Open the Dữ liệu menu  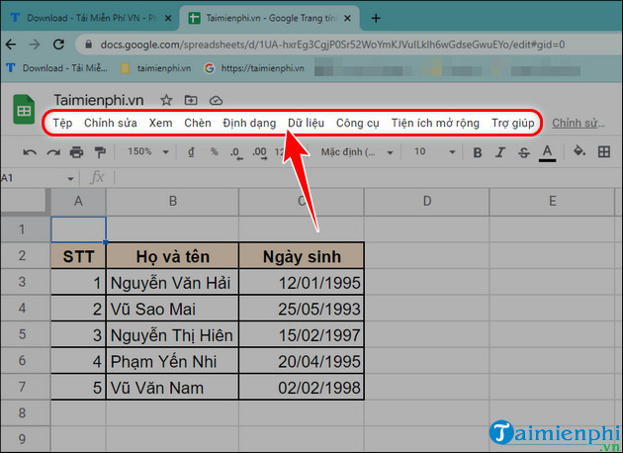(306, 124)
